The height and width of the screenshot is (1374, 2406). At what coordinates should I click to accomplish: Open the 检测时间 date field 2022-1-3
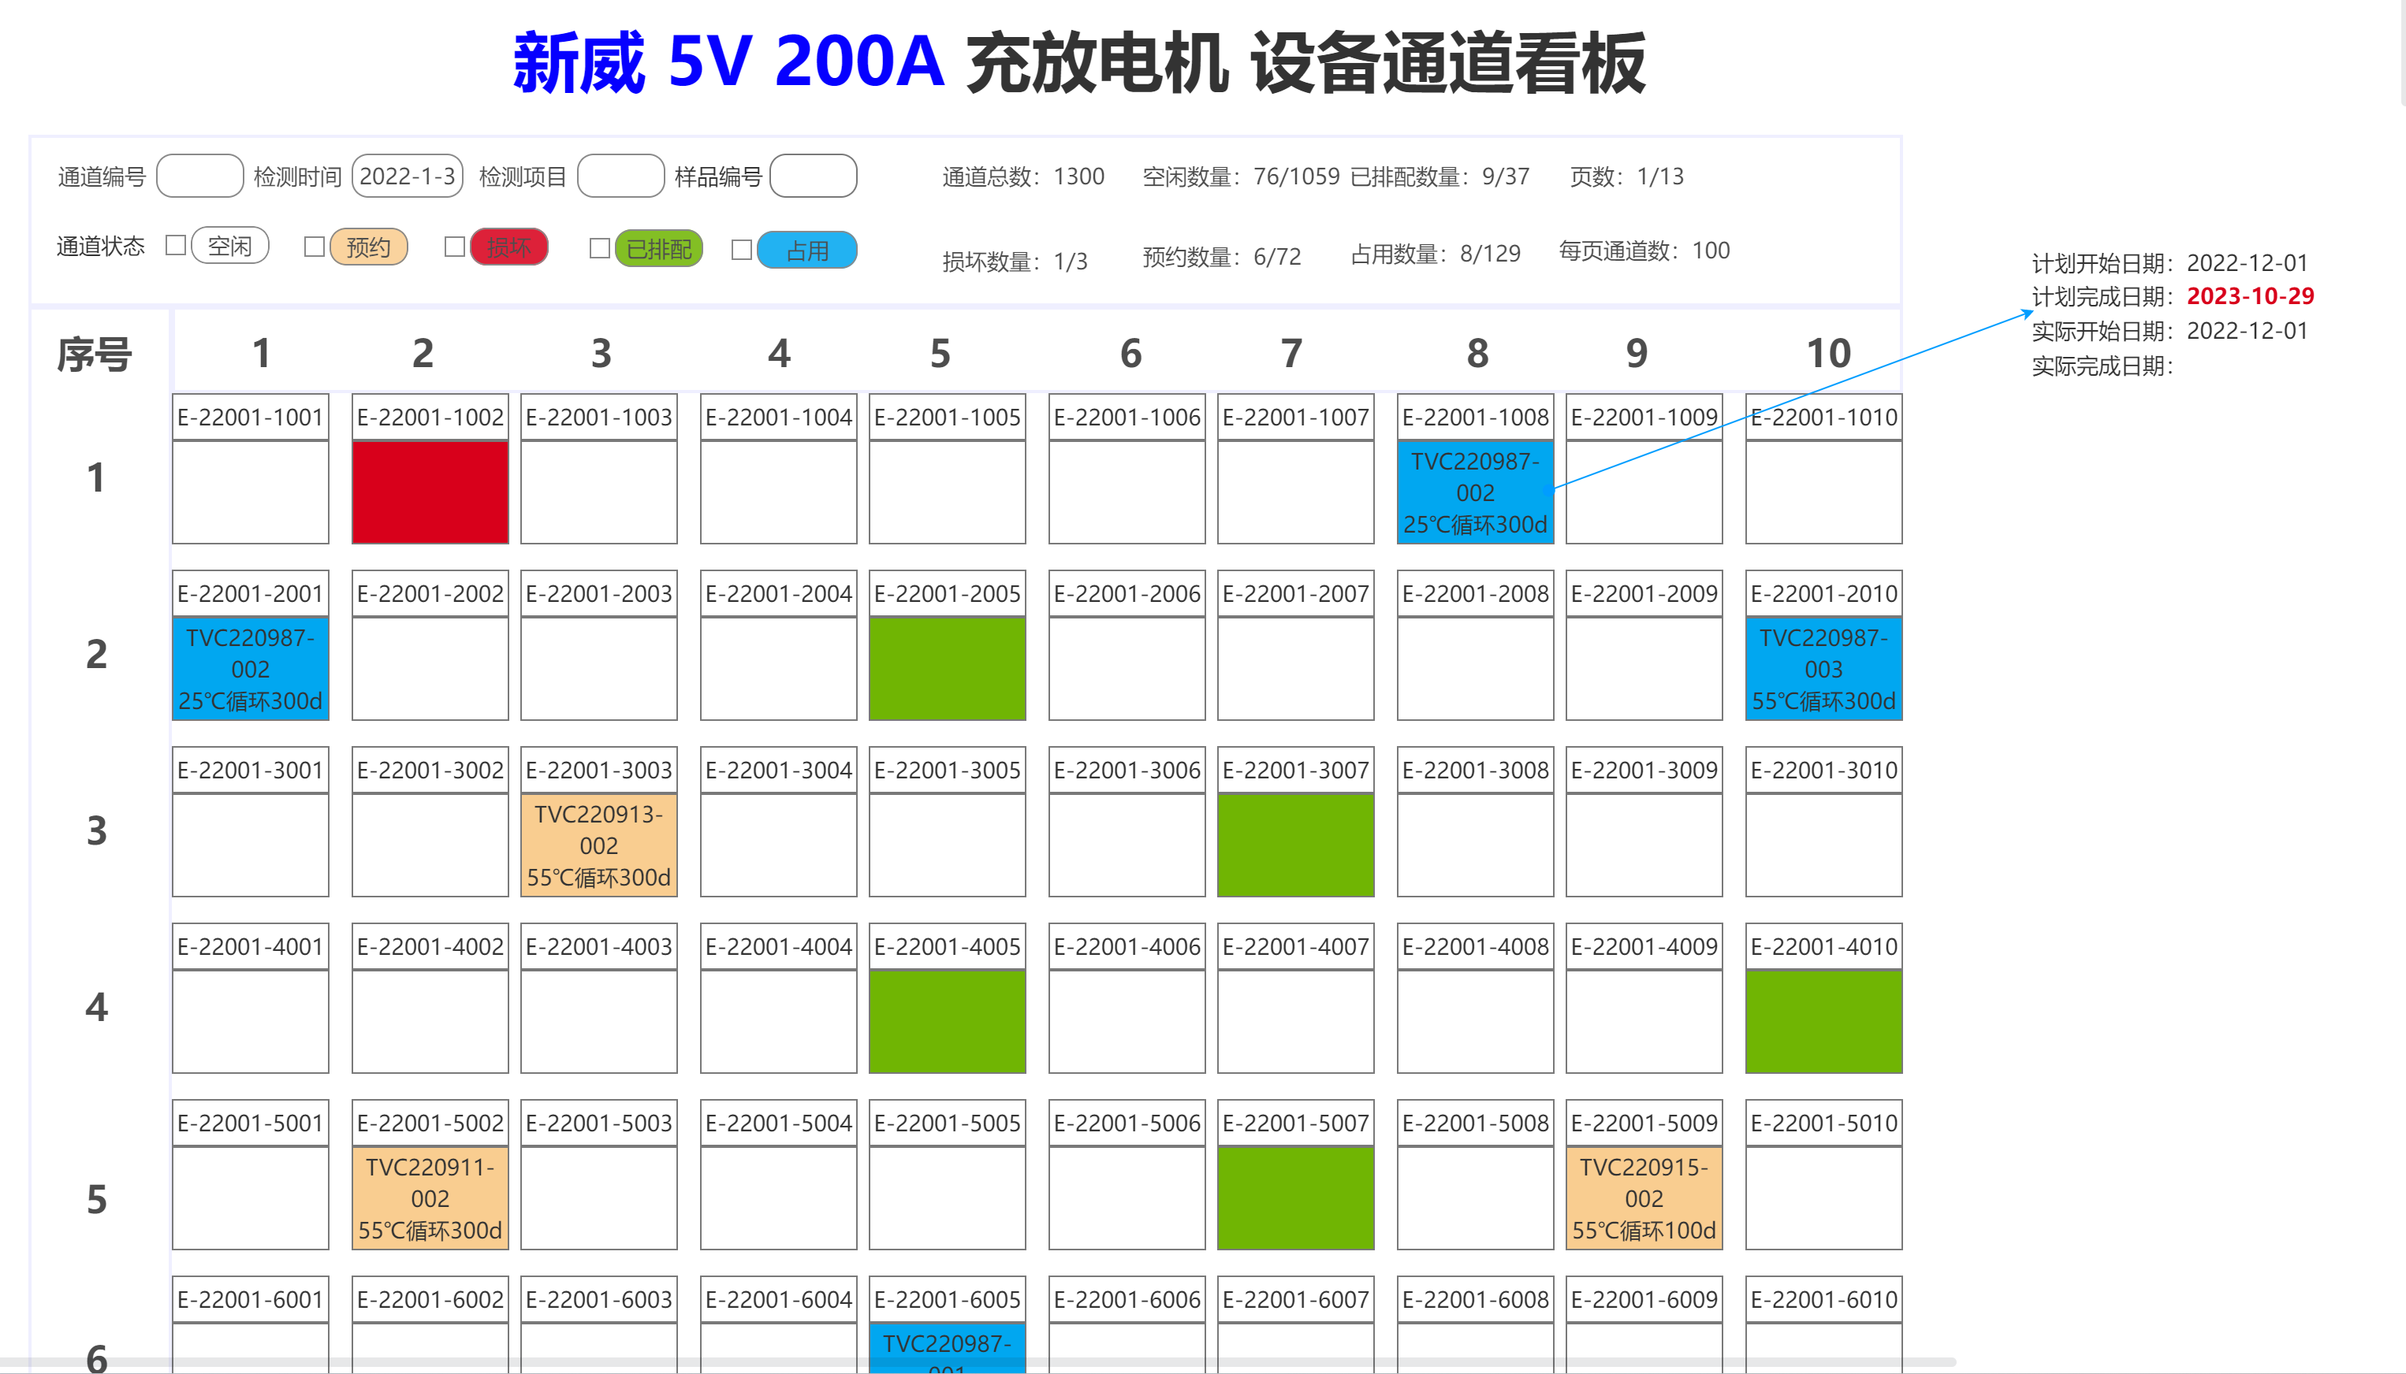(407, 176)
